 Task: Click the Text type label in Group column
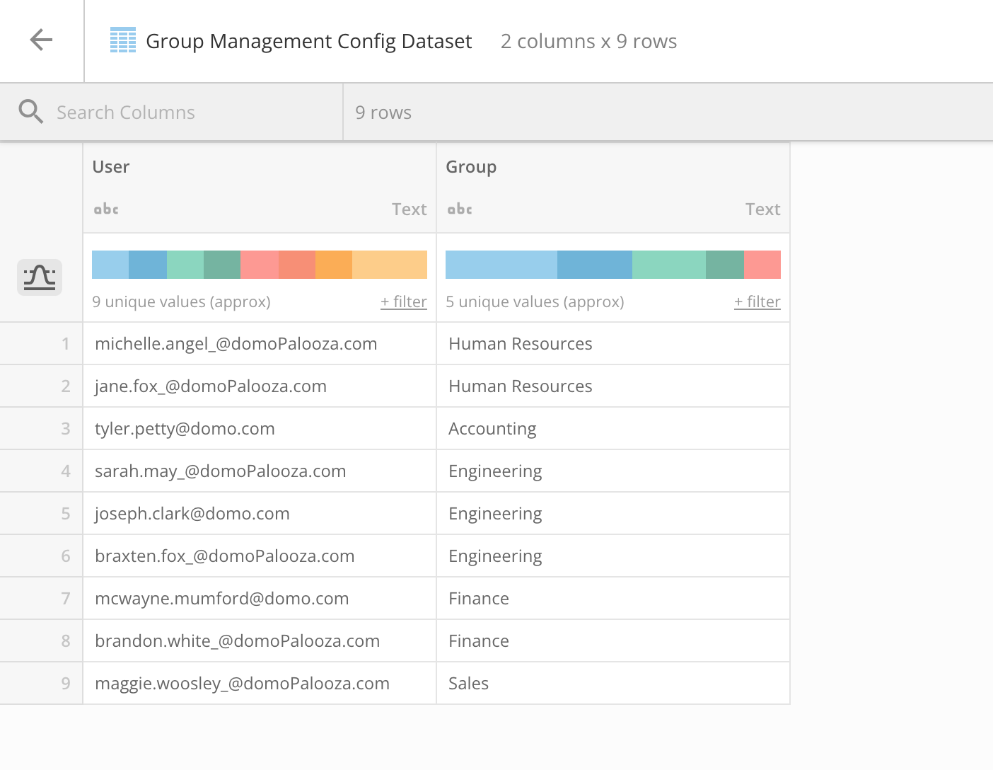(763, 209)
